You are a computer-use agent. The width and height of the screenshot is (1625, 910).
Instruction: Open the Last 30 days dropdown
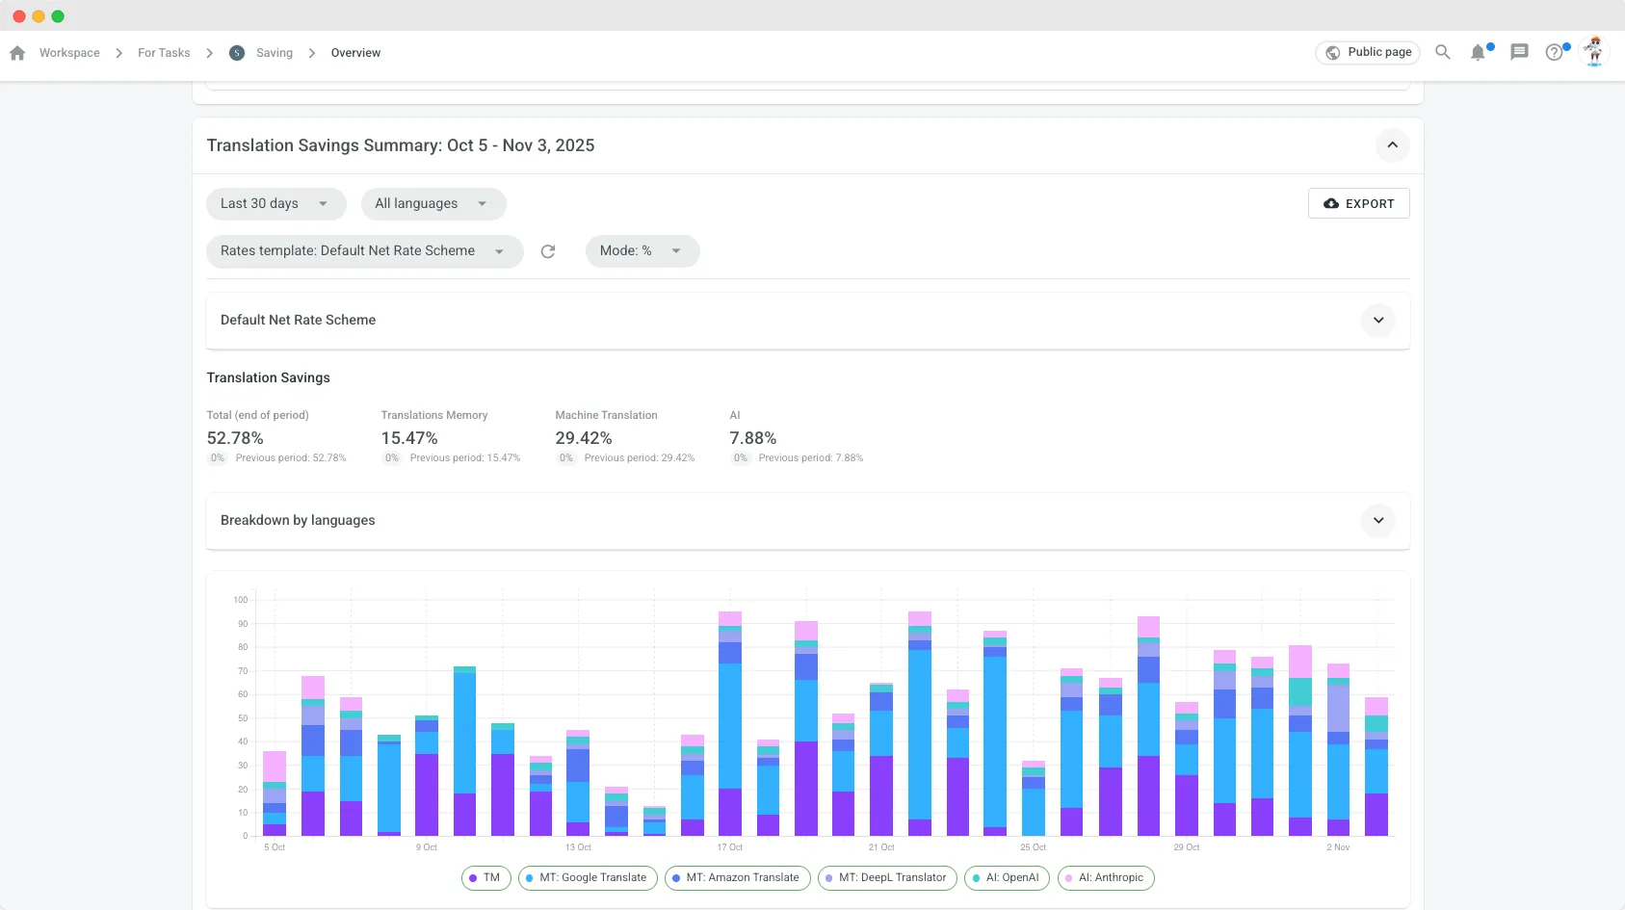click(x=275, y=204)
